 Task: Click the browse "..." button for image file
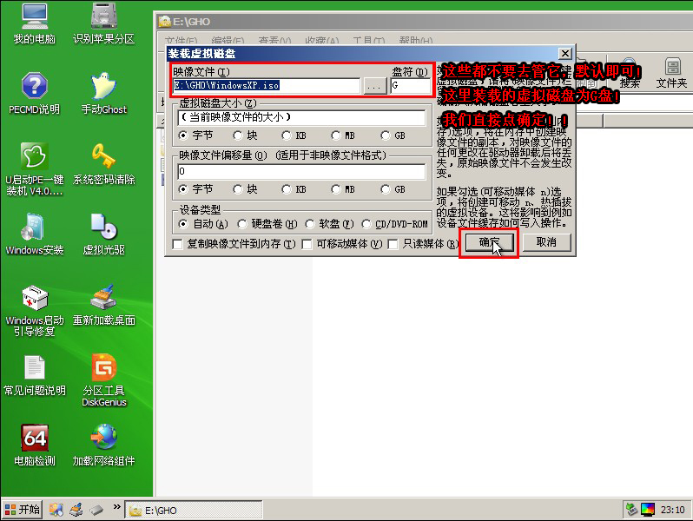(374, 86)
